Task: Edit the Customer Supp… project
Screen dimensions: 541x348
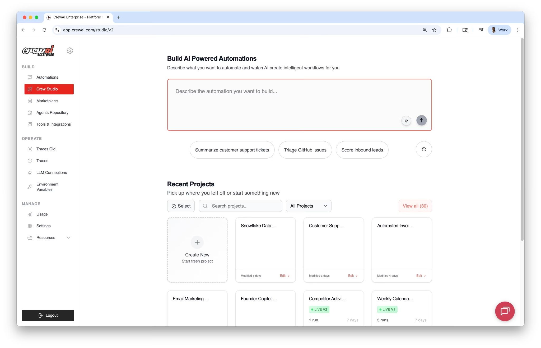Action: 353,276
